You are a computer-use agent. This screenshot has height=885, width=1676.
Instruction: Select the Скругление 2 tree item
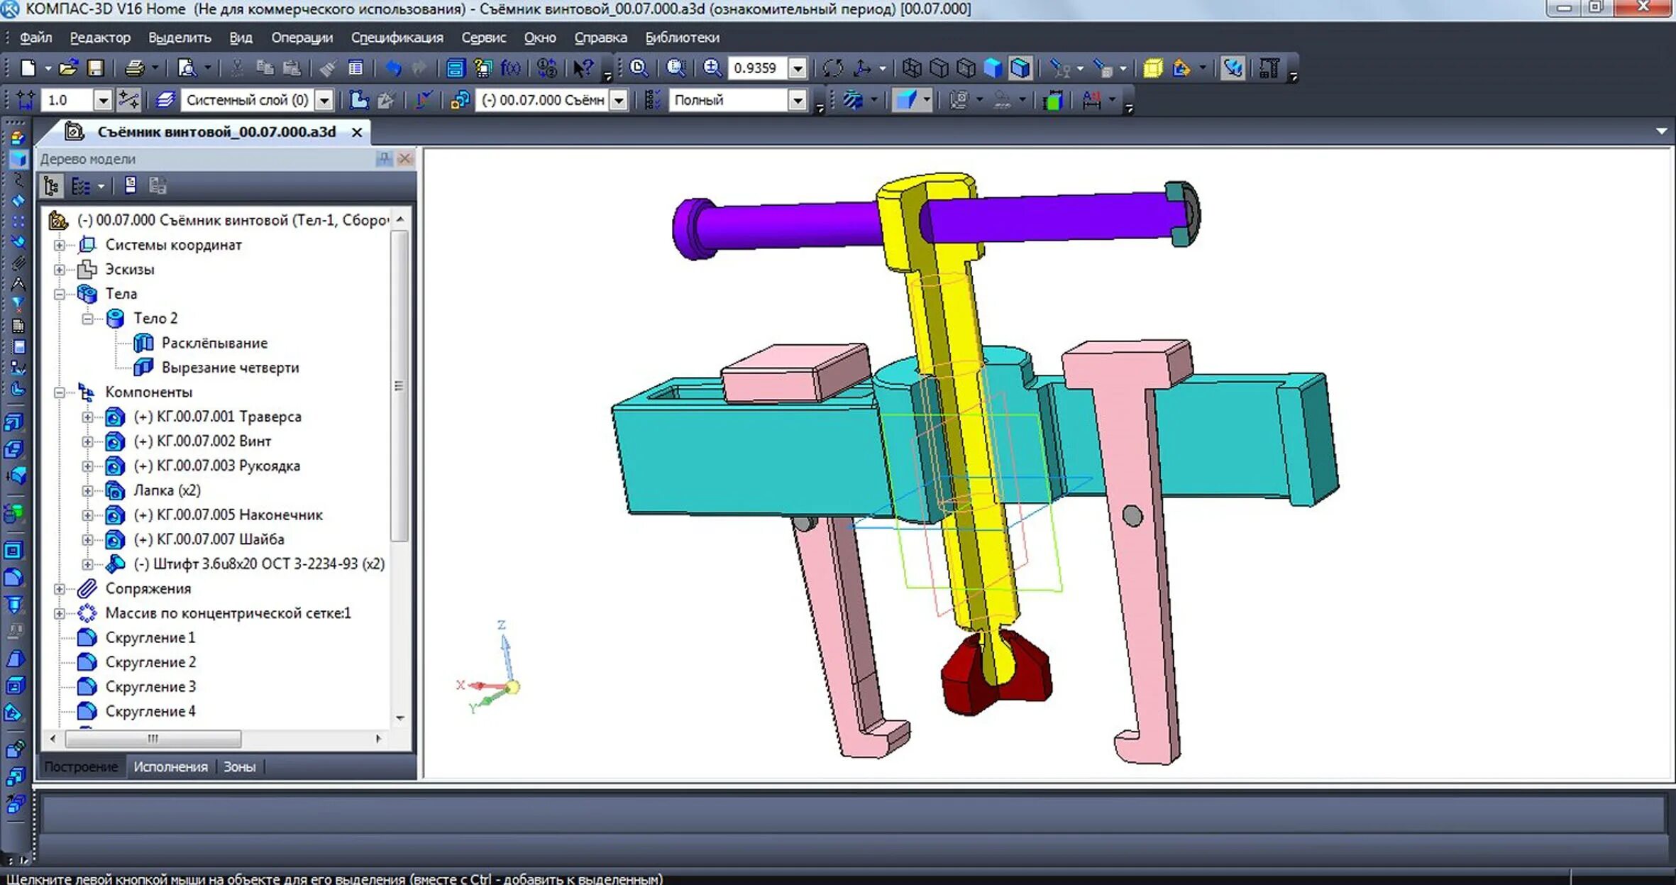tap(150, 662)
